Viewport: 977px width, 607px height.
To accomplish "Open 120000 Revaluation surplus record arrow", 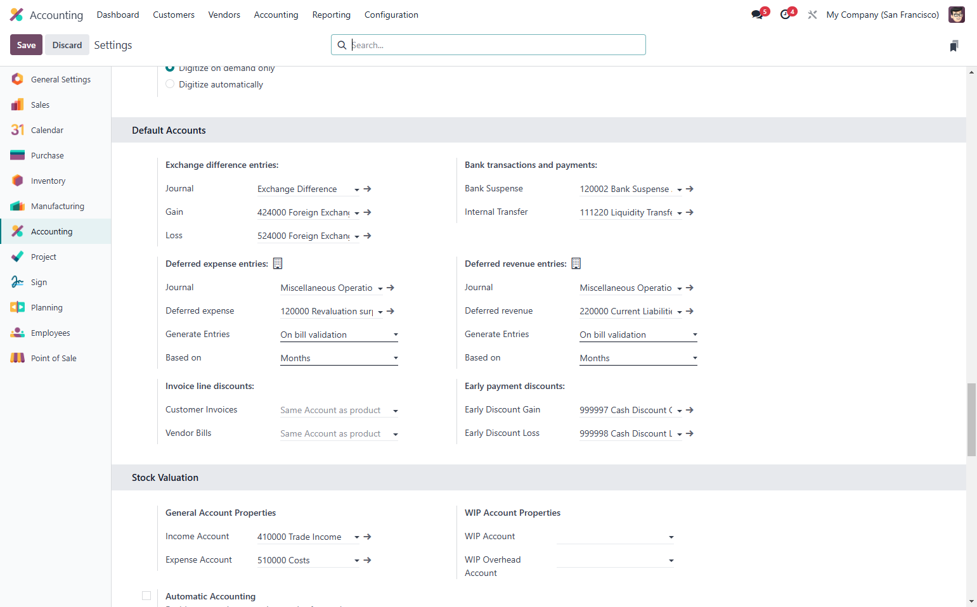I will tap(391, 311).
